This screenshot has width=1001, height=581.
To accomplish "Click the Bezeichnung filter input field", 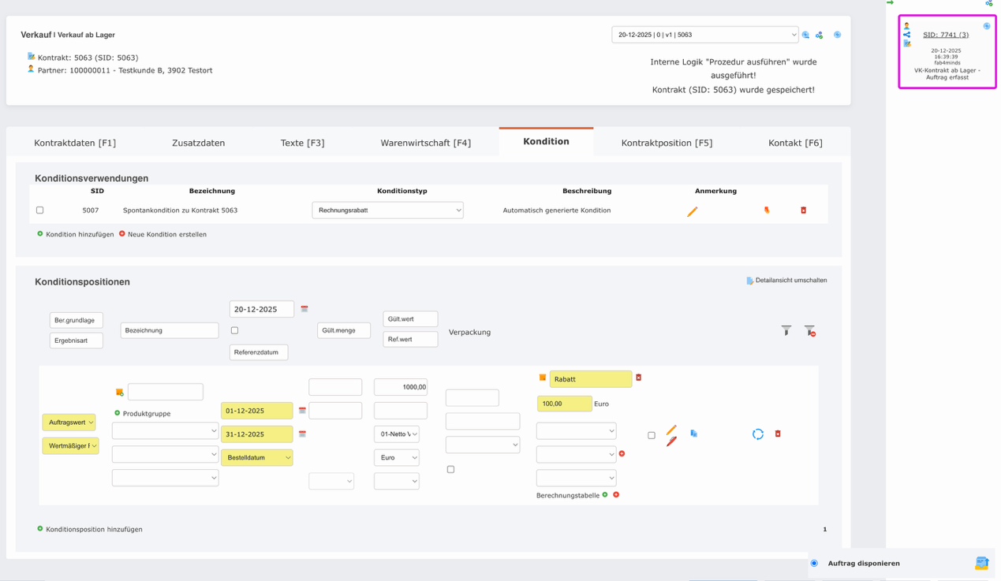I will click(x=170, y=330).
